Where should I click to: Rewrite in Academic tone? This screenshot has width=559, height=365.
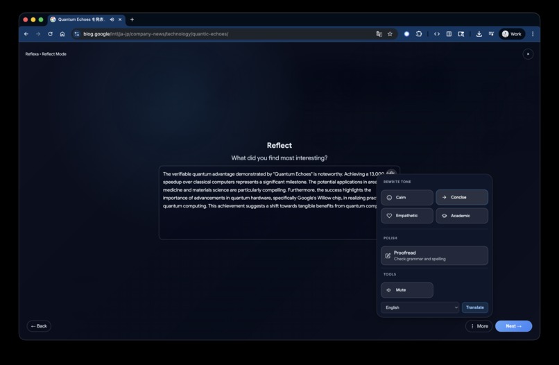[x=462, y=216]
